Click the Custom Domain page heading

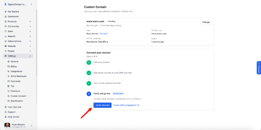(x=95, y=7)
